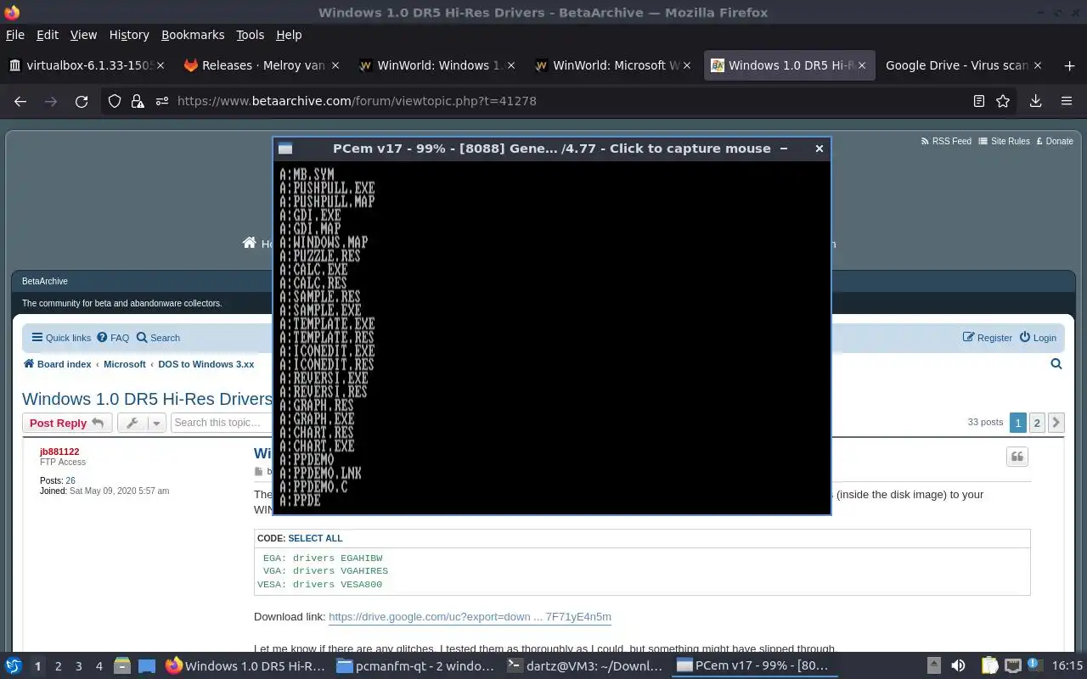Image resolution: width=1087 pixels, height=679 pixels.
Task: Close the Windows 1.0 DR5 Hi-Res tab
Action: coord(862,65)
